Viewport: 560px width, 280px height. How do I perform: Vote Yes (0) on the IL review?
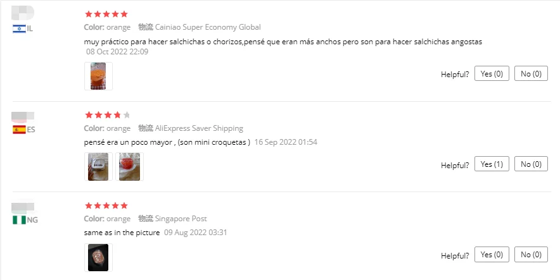click(x=492, y=74)
